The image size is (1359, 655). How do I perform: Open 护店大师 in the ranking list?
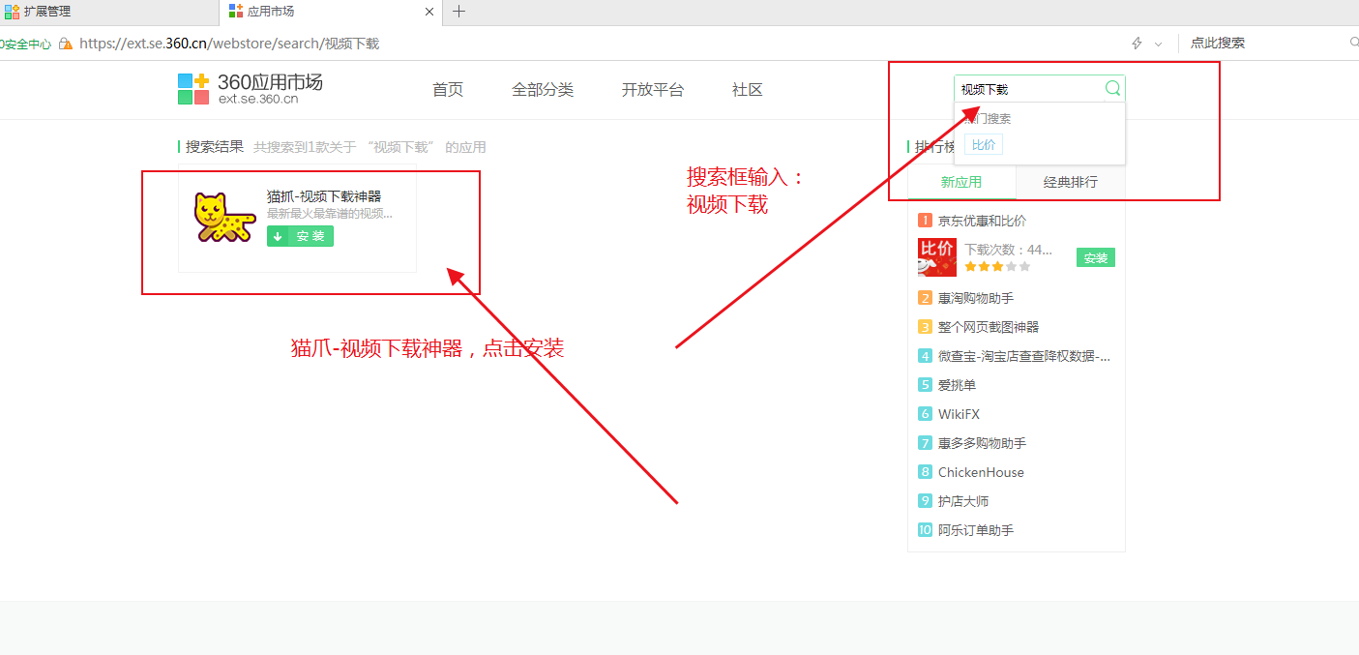(963, 501)
